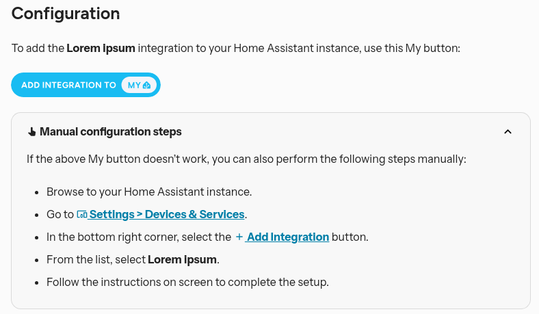Click the "In the bottom right corner" text
The width and height of the screenshot is (539, 314).
(138, 237)
